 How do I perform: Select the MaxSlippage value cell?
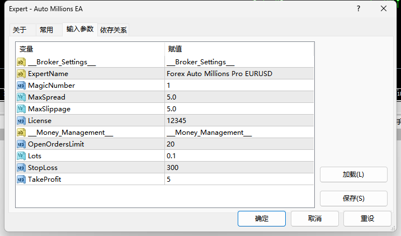pos(239,109)
